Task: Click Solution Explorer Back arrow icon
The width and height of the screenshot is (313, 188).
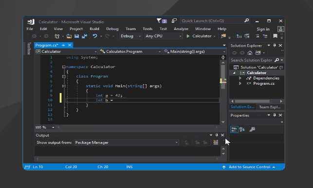Action: click(x=235, y=53)
